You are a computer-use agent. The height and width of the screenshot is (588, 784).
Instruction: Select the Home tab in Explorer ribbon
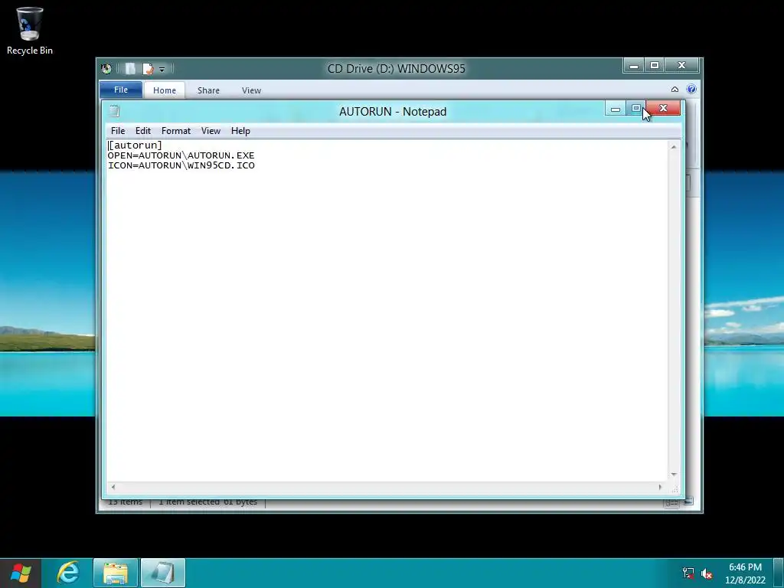point(165,90)
